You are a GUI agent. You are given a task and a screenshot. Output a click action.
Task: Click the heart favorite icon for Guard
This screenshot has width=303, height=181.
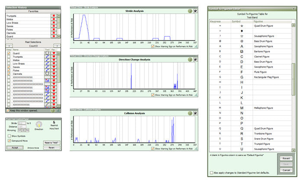point(54,53)
